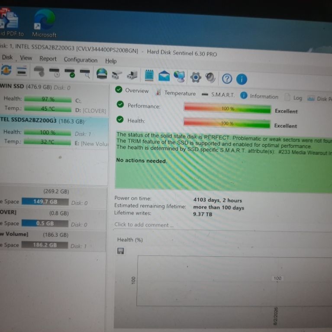Click the C: drive letter label
332x332 pixels.
point(78,100)
